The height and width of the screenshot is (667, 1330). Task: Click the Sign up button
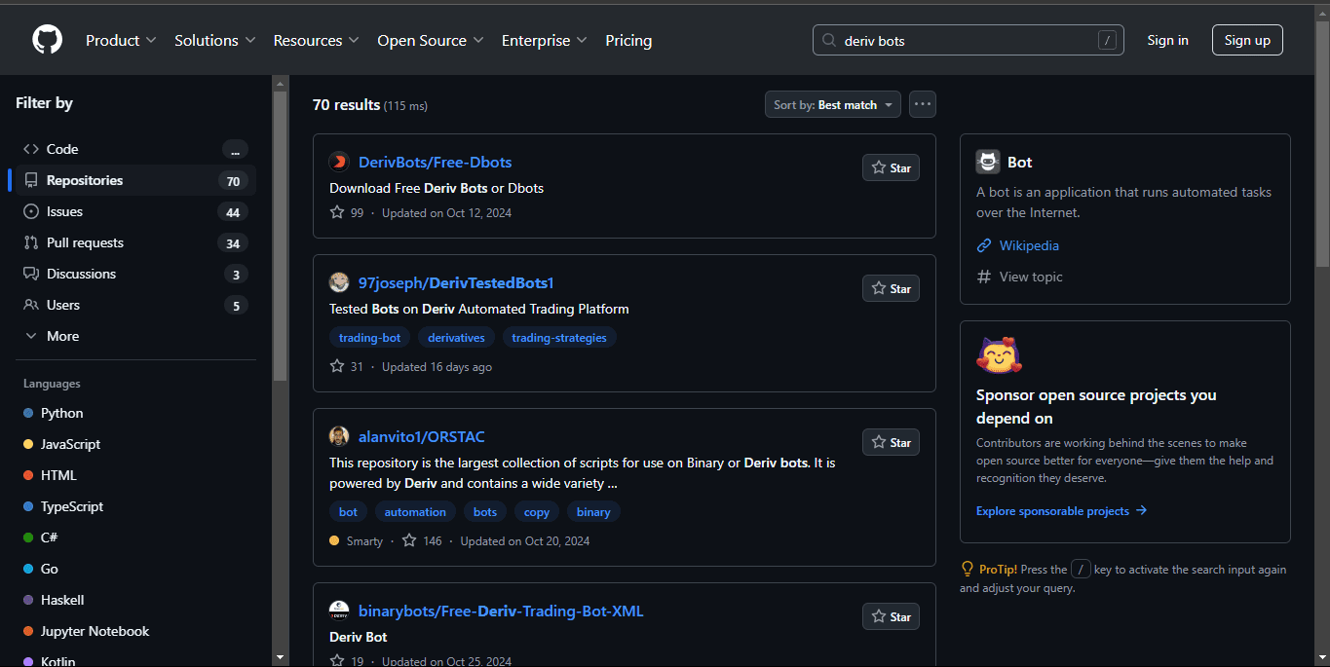pyautogui.click(x=1247, y=40)
